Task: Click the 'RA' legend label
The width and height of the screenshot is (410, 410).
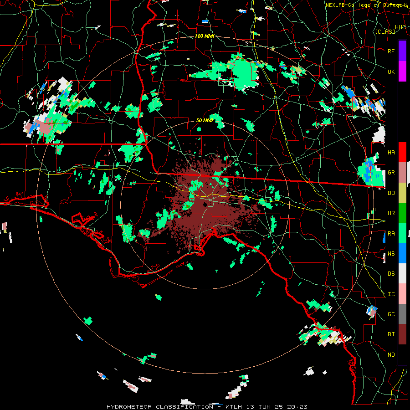Action: pos(391,234)
